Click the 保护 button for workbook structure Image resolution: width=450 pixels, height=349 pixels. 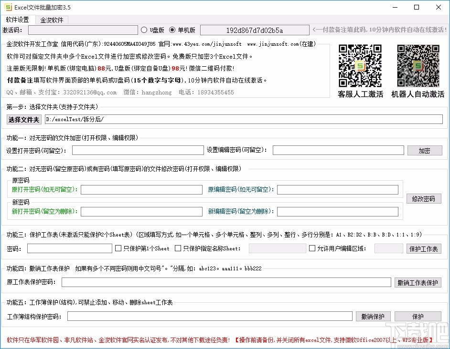(418, 316)
